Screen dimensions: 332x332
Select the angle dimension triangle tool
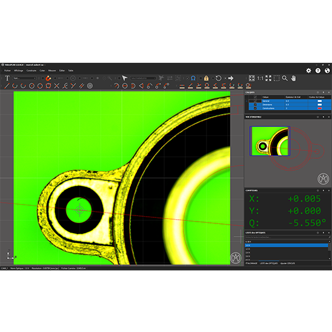point(141,86)
